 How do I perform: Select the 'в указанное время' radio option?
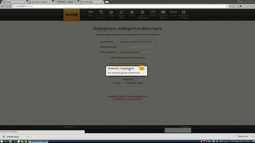(x=124, y=83)
